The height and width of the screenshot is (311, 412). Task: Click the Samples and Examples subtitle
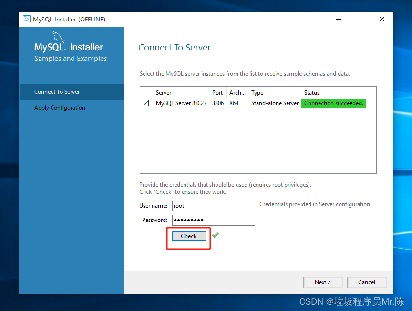(x=71, y=59)
